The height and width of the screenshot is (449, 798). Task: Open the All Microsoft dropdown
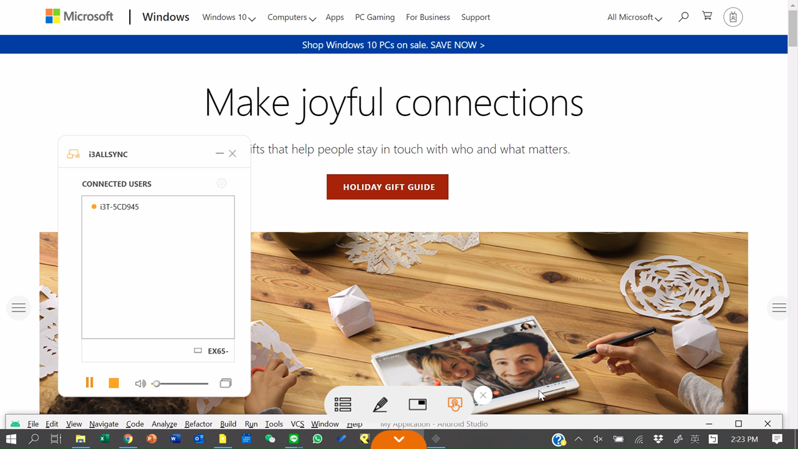point(634,17)
